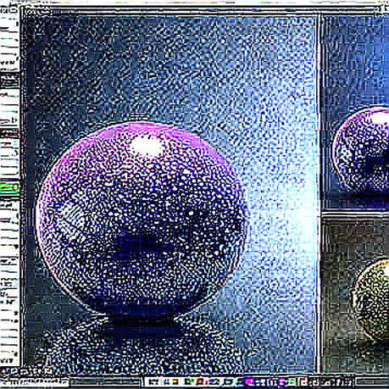
Task: Click the magenta icon in the bottom toolbar
Action: 249,382
